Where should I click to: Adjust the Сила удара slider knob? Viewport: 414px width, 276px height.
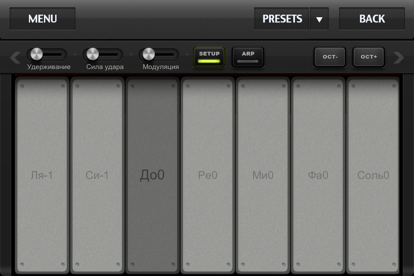click(x=92, y=54)
